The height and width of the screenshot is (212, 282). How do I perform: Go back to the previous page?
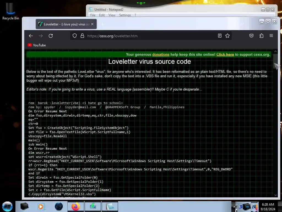(31, 36)
